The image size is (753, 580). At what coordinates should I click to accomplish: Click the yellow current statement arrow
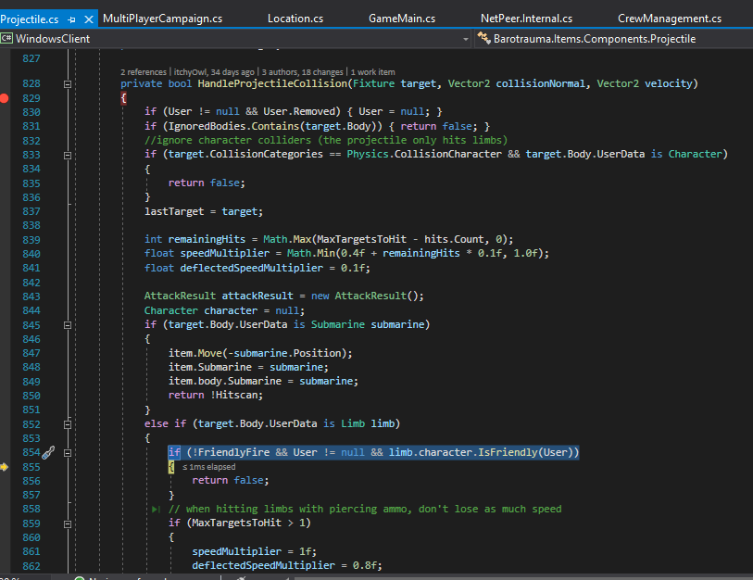tap(5, 467)
